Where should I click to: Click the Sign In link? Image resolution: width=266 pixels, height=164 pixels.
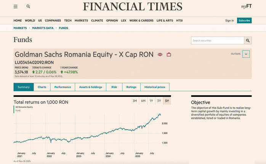pos(229,21)
